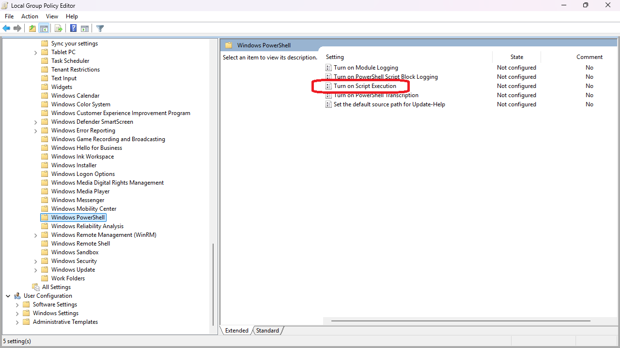
Task: Click the folder icon next to Widgets
Action: [45, 87]
